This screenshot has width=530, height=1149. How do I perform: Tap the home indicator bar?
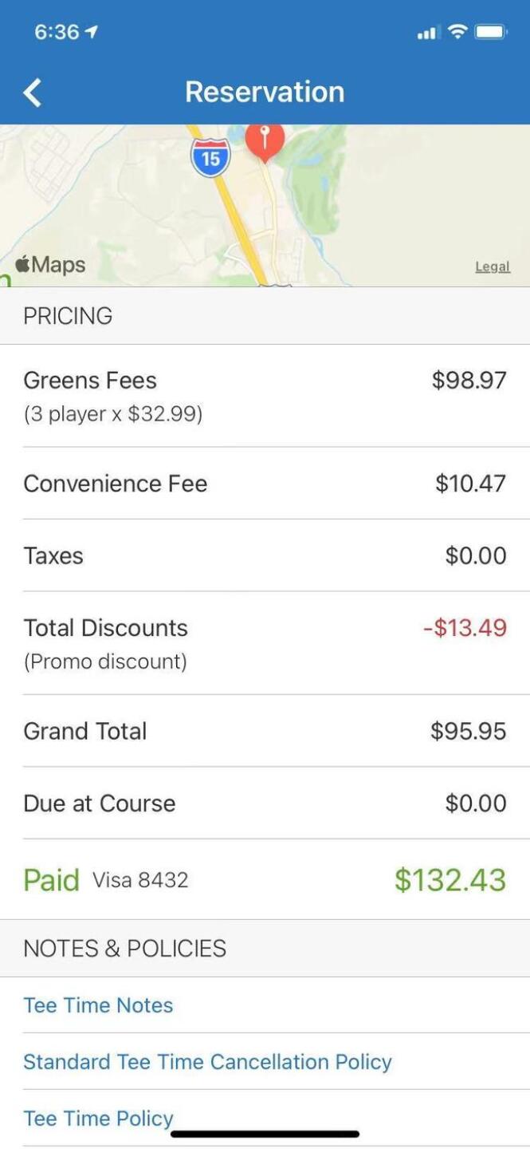tap(265, 1133)
